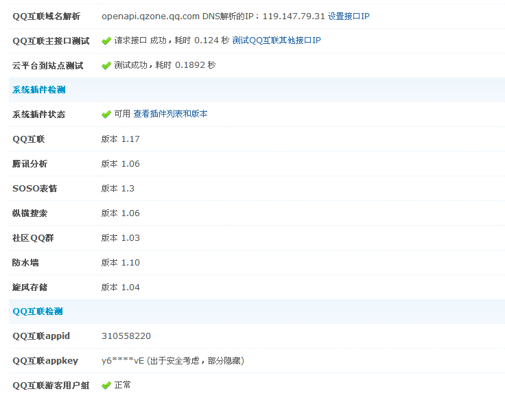The height and width of the screenshot is (398, 505).
Task: Select the 耗时 0.1892 秒 result text
Action: pyautogui.click(x=185, y=65)
